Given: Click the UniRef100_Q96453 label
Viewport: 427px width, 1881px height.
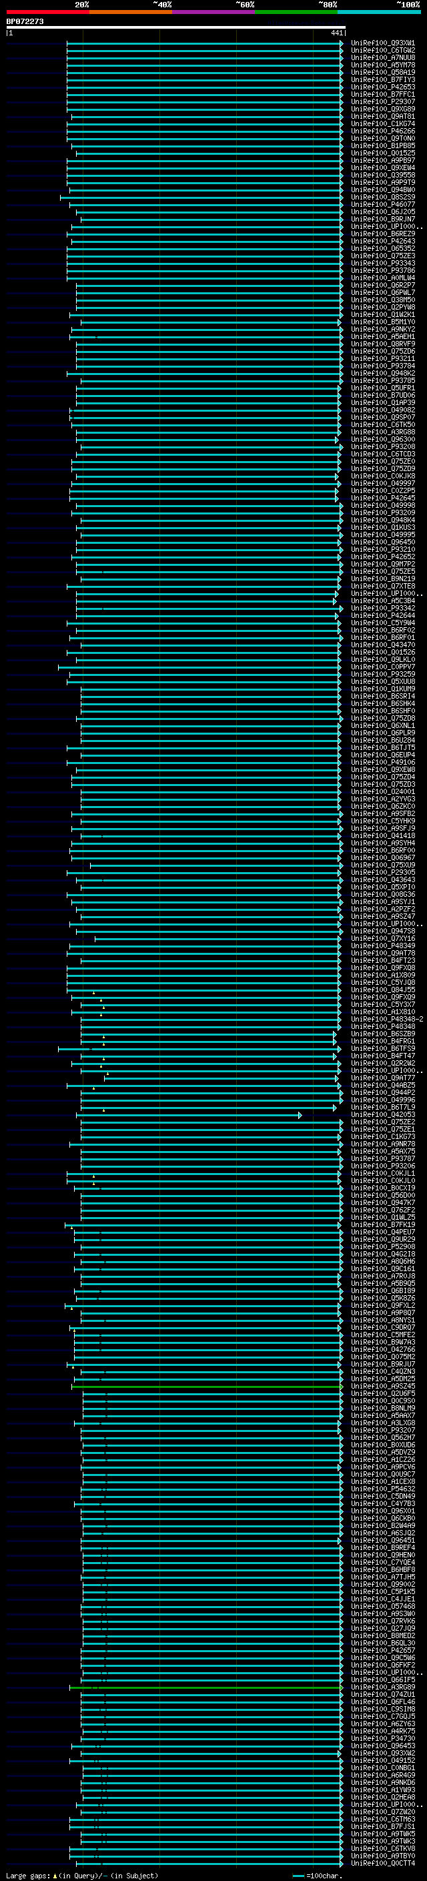Looking at the screenshot, I should point(383,1746).
